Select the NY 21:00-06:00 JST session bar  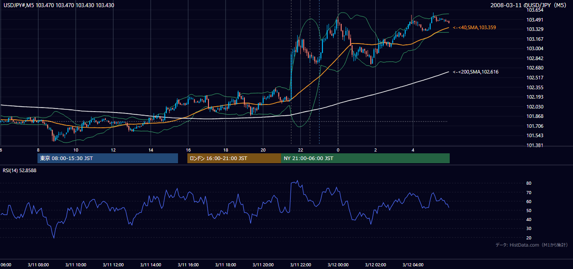tap(365, 158)
